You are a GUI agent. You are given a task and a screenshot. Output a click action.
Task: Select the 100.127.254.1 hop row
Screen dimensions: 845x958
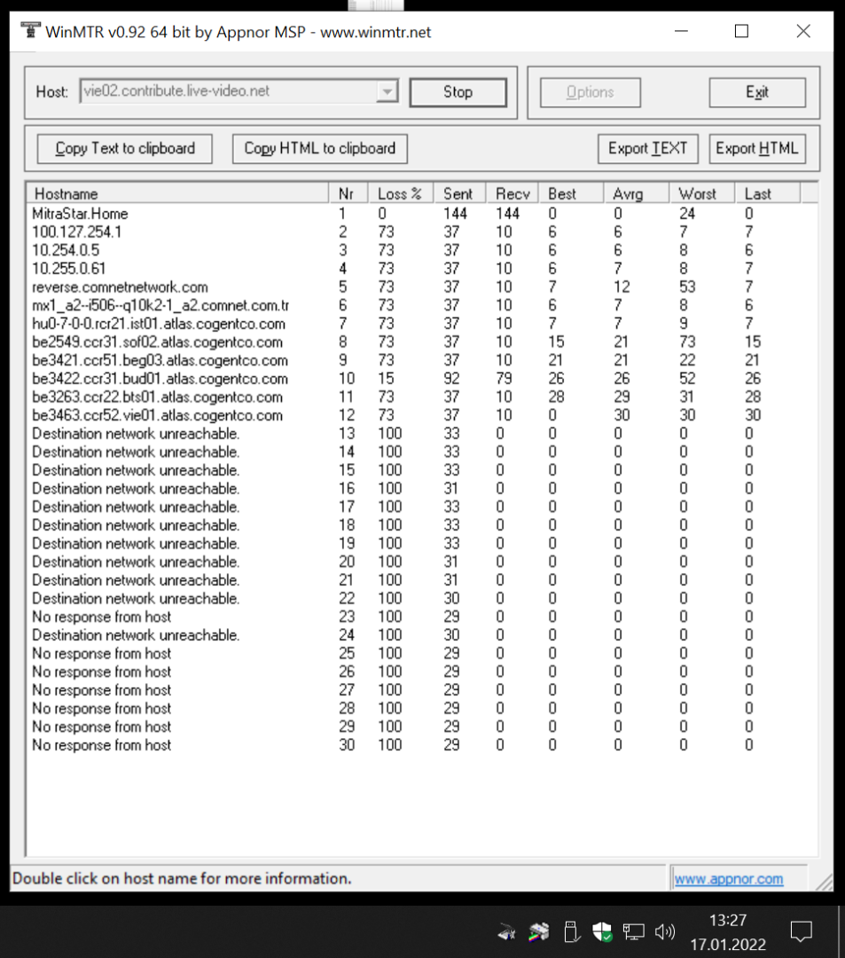coord(421,232)
